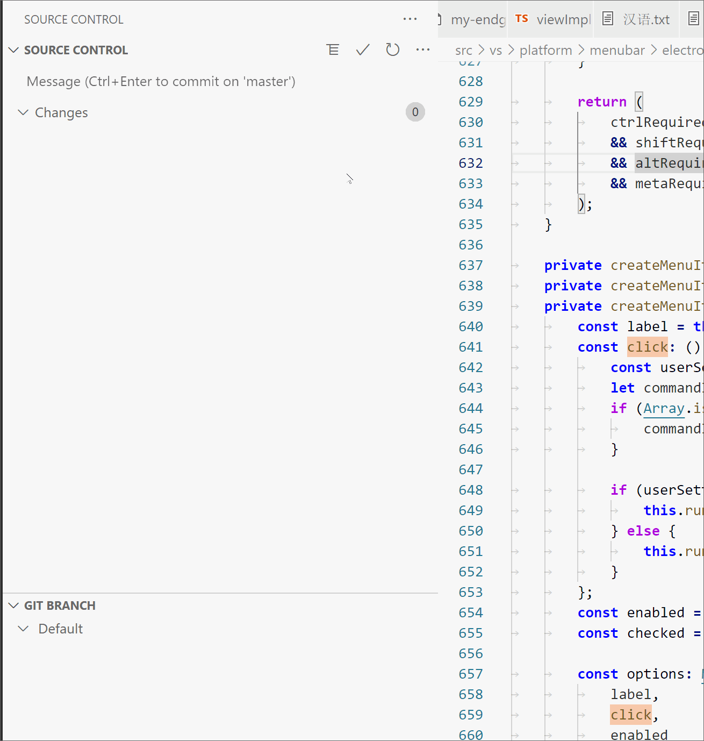
Task: Switch to the viewImpl tab
Action: [x=562, y=19]
